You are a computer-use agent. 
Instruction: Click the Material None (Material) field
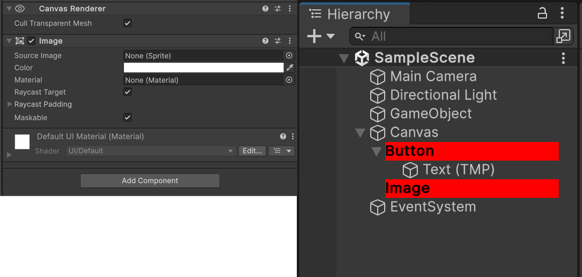click(x=204, y=80)
